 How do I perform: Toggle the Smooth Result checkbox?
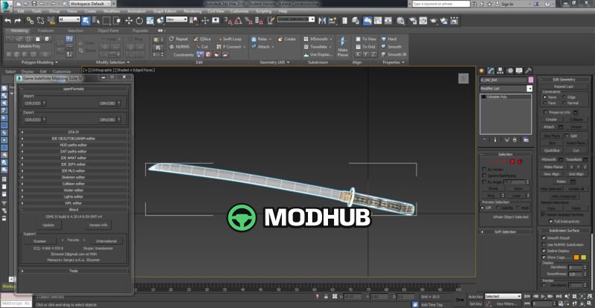pyautogui.click(x=544, y=238)
